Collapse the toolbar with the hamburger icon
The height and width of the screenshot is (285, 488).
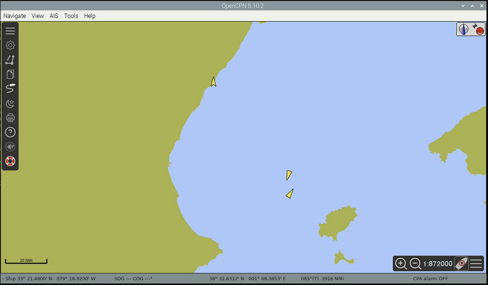pos(10,30)
